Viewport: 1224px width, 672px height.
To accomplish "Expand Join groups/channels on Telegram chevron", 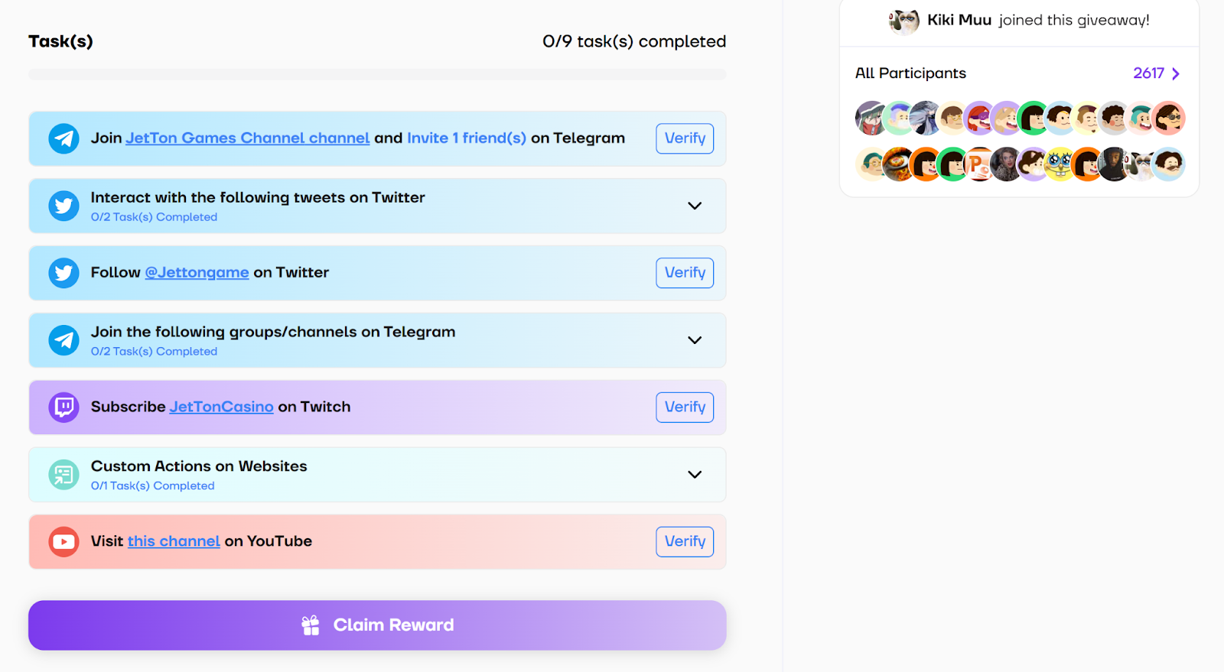I will [x=694, y=340].
